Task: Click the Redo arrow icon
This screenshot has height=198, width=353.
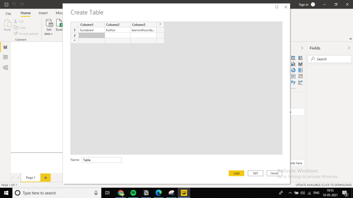Action: pyautogui.click(x=22, y=5)
